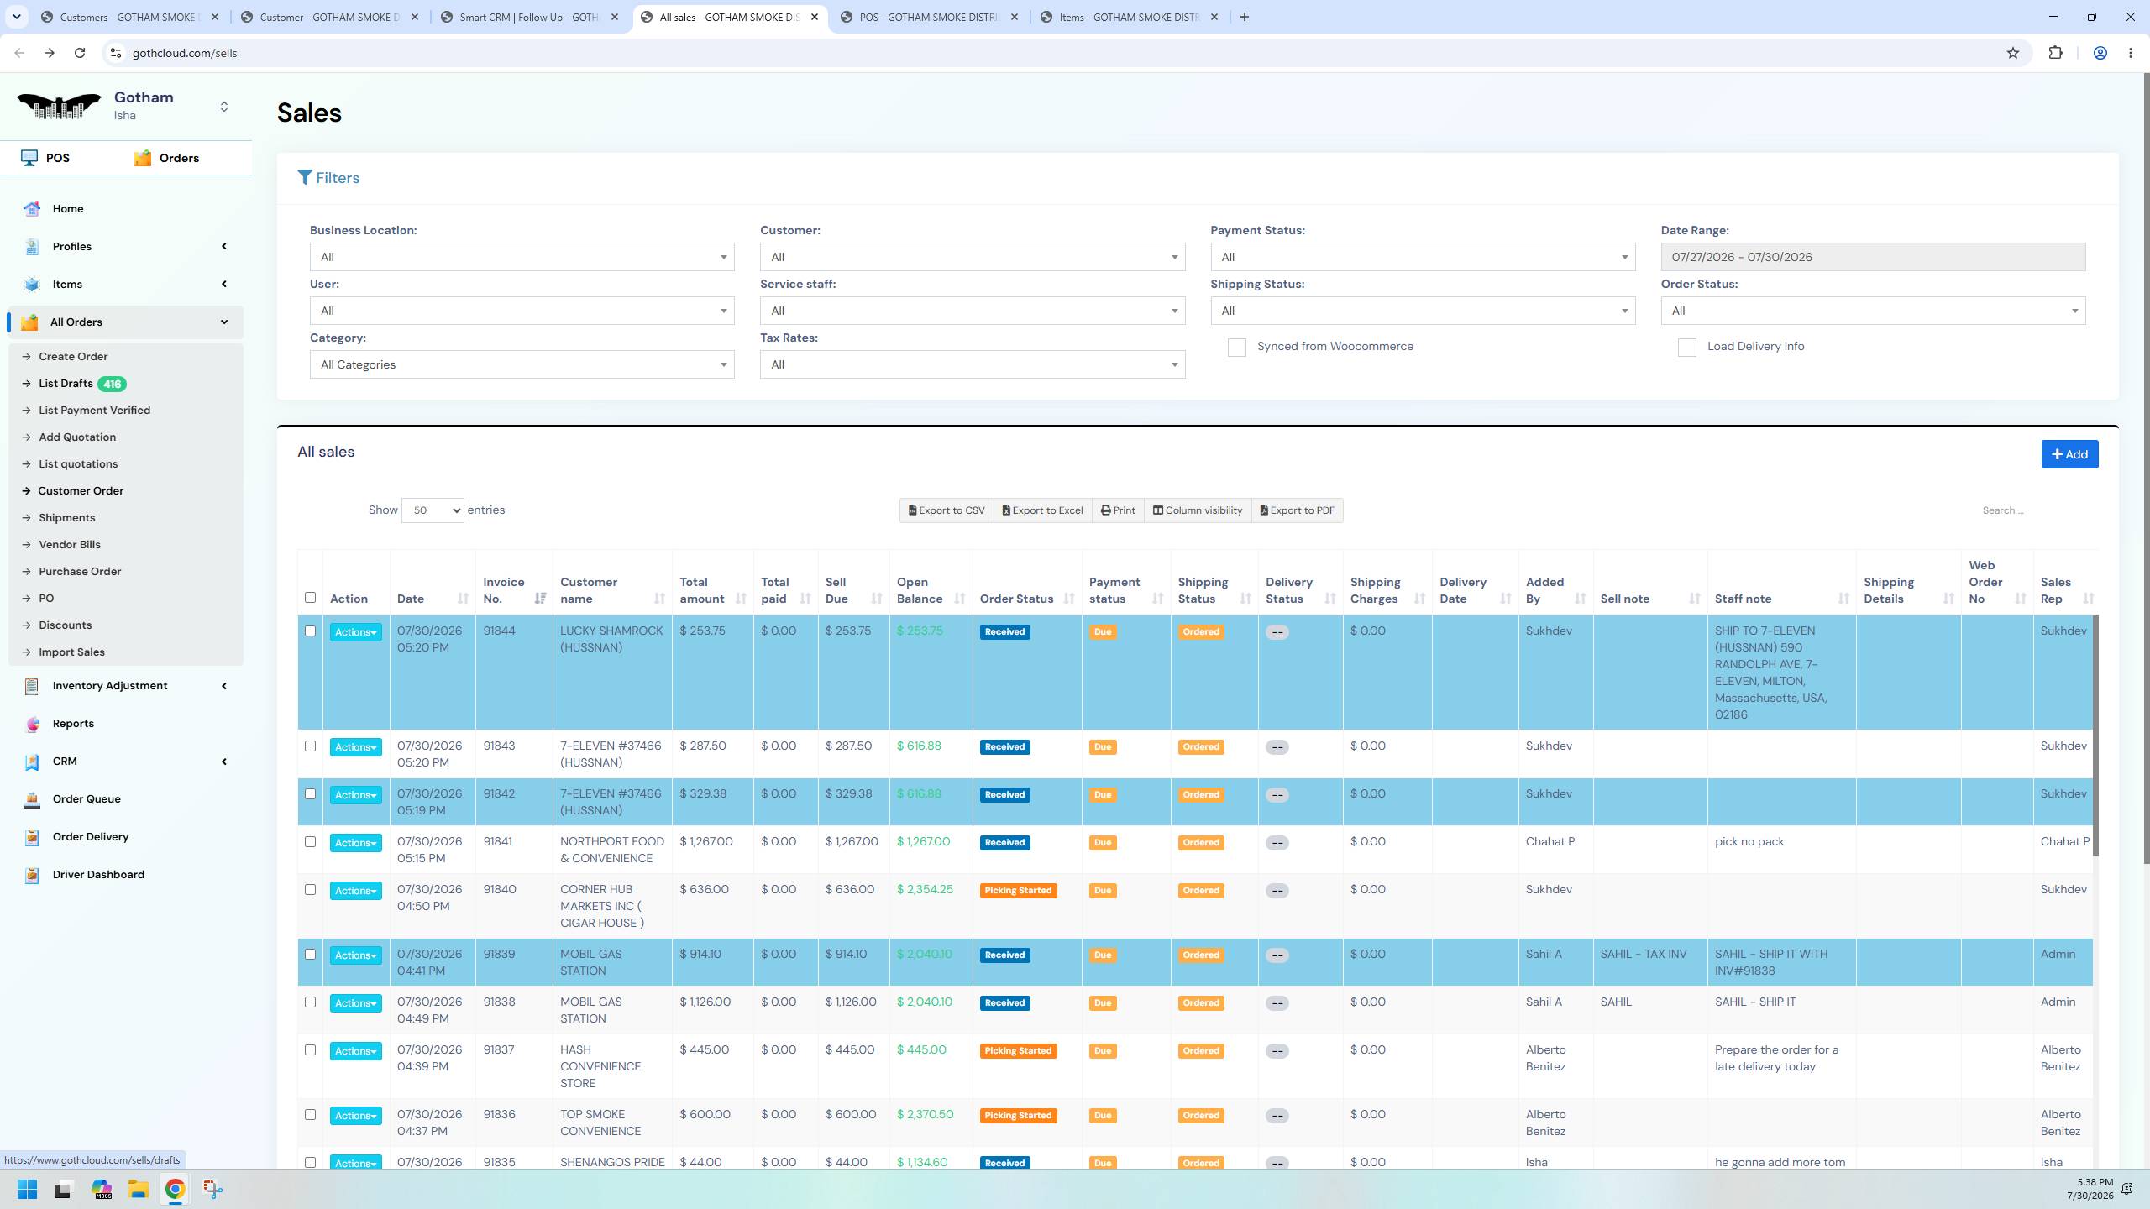Image resolution: width=2150 pixels, height=1209 pixels.
Task: Open Actions dropdown for invoice 91841
Action: pyautogui.click(x=355, y=843)
